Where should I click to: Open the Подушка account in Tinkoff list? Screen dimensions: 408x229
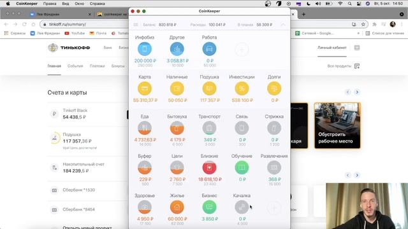88,141
